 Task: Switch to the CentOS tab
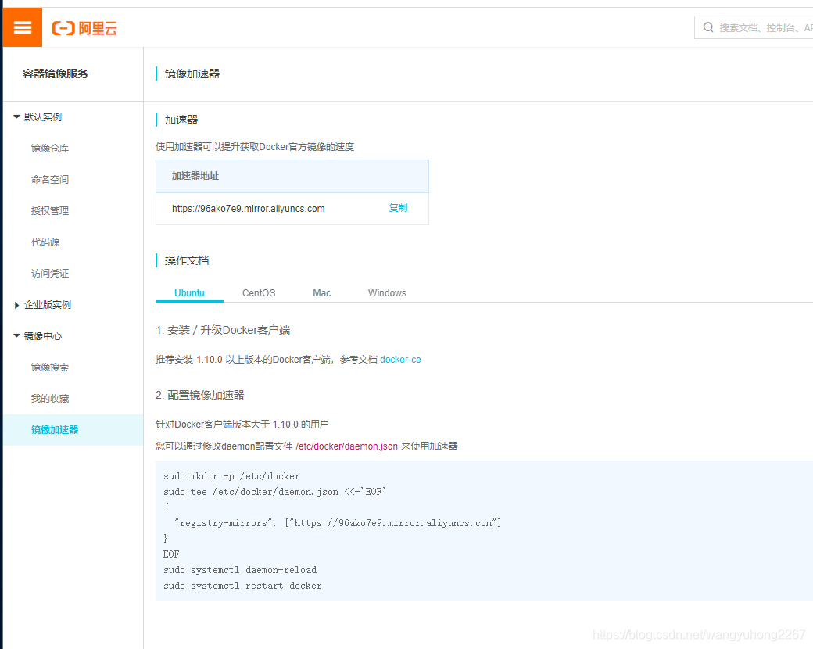click(259, 293)
